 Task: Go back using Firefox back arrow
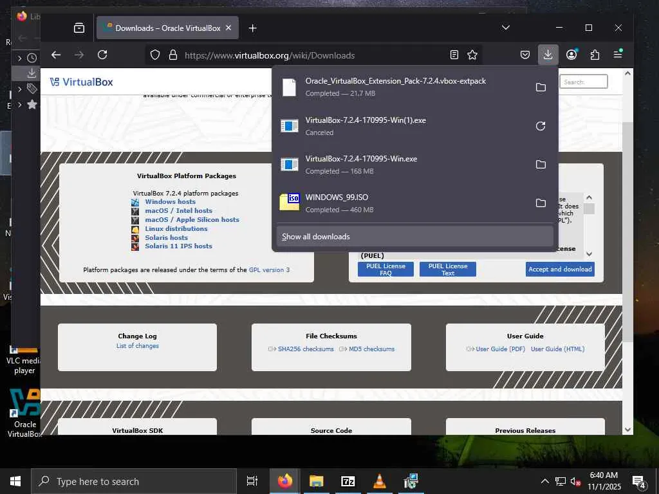(x=56, y=55)
